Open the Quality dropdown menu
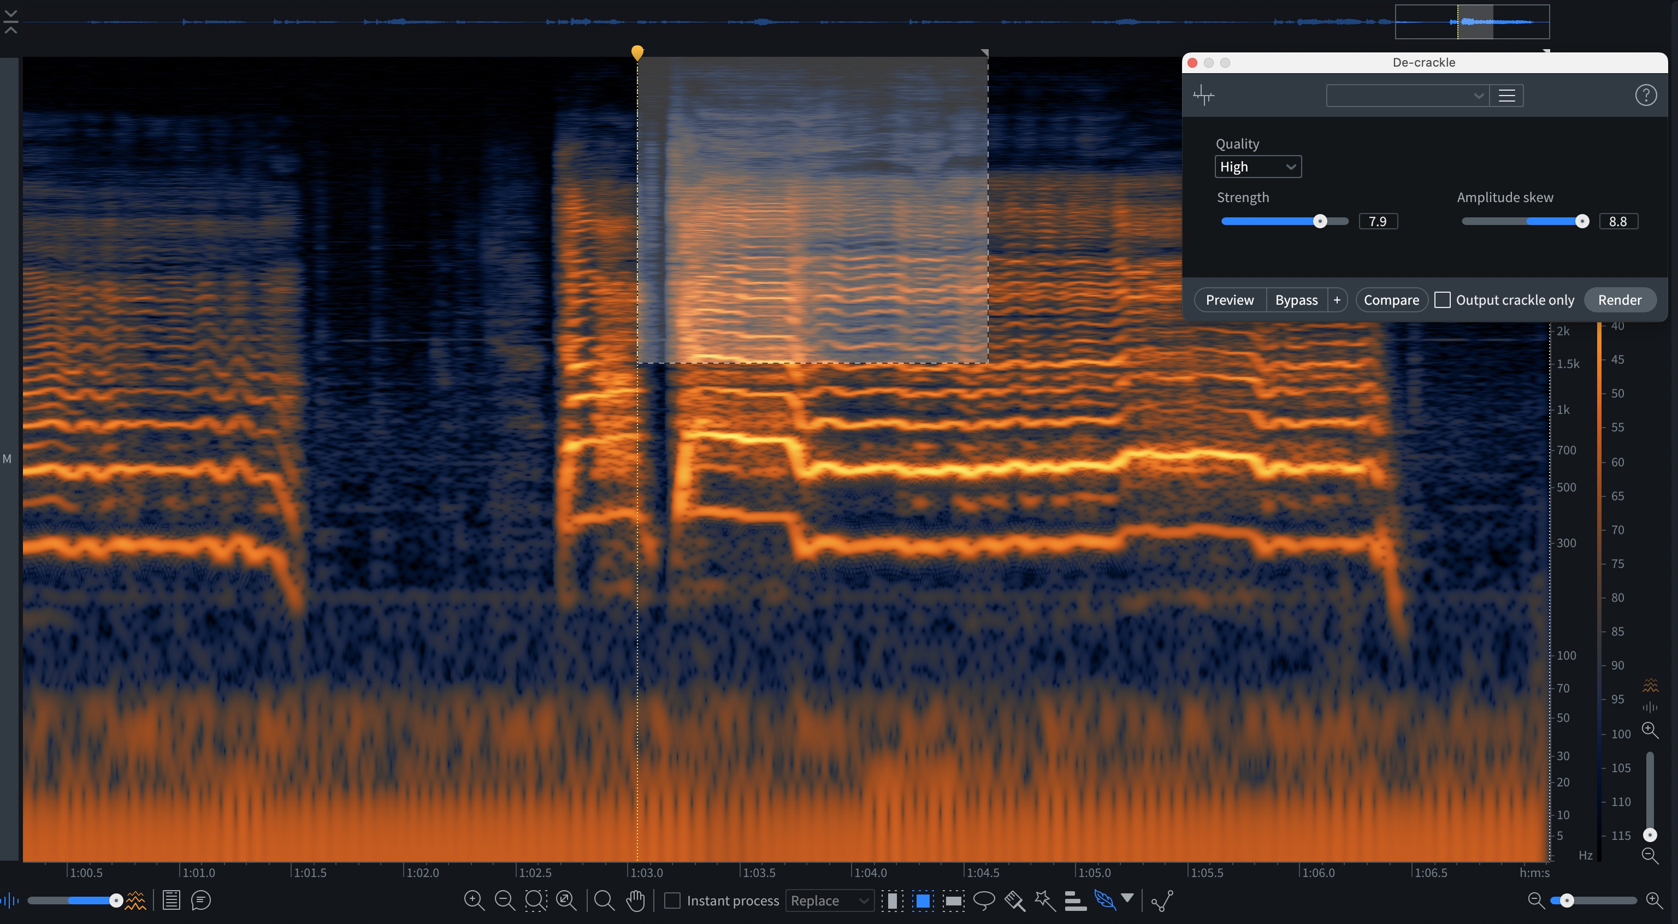Image resolution: width=1678 pixels, height=924 pixels. (1257, 167)
